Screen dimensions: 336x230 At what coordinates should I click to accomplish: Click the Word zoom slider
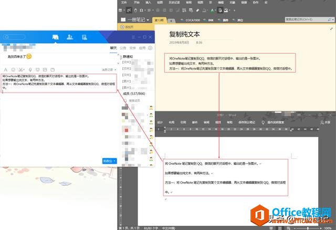pos(308,228)
